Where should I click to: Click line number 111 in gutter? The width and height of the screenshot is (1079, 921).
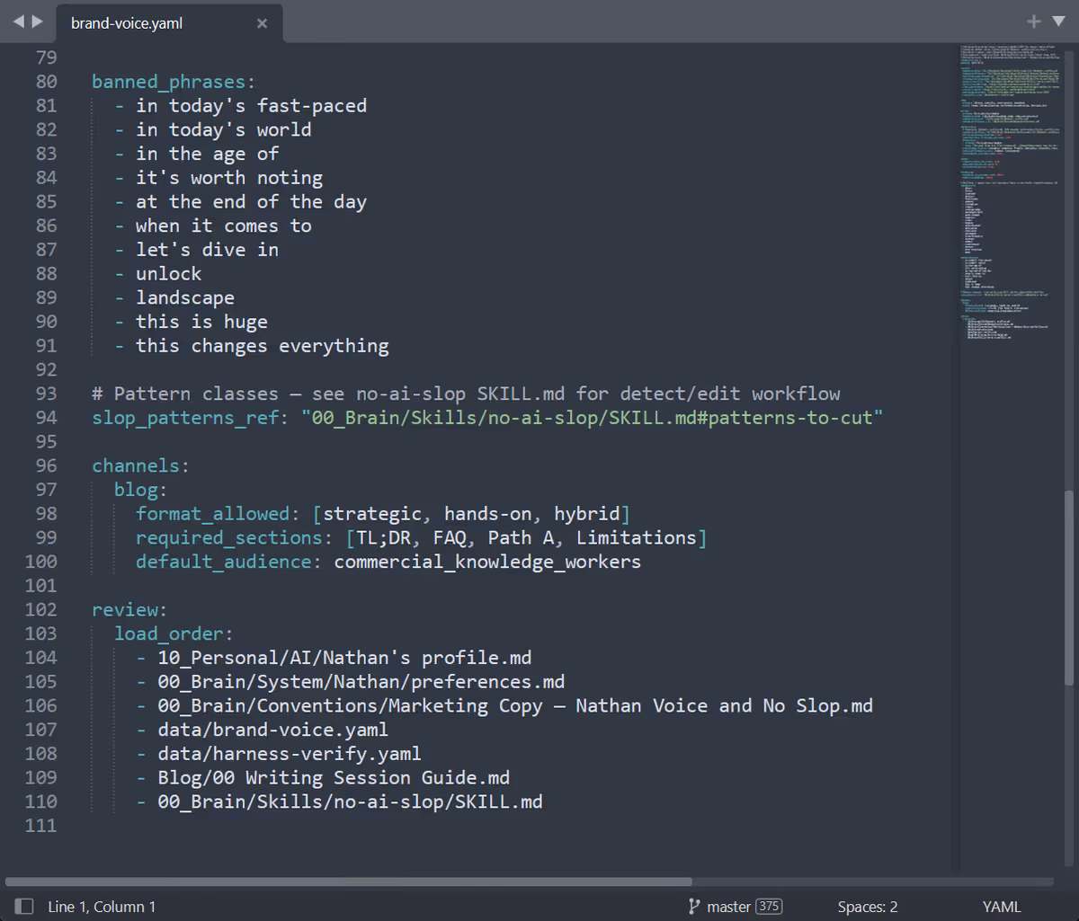[40, 826]
